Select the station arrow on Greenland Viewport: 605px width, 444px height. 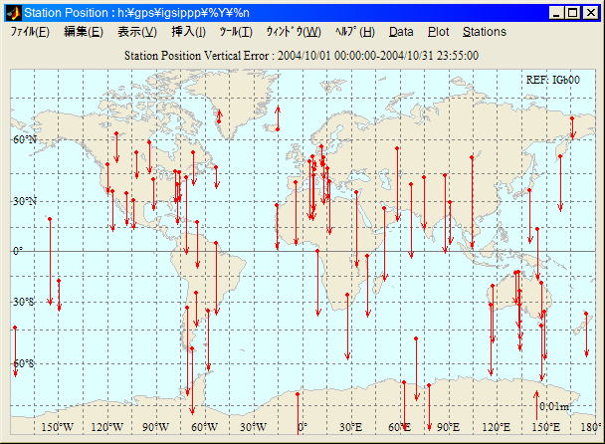[x=219, y=116]
